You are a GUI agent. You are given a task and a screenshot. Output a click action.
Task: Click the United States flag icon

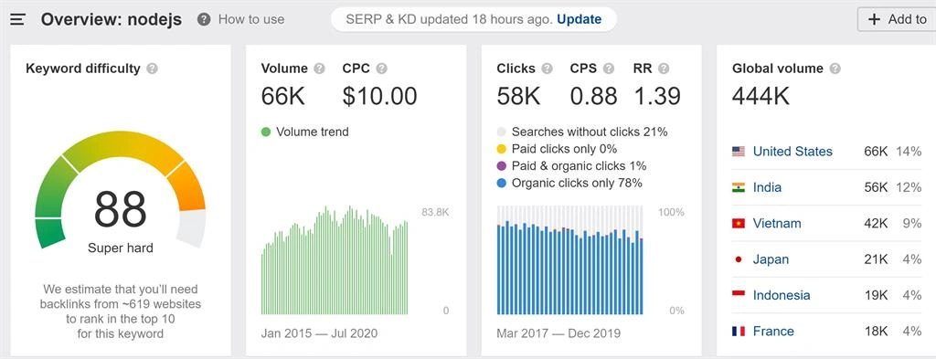[739, 152]
